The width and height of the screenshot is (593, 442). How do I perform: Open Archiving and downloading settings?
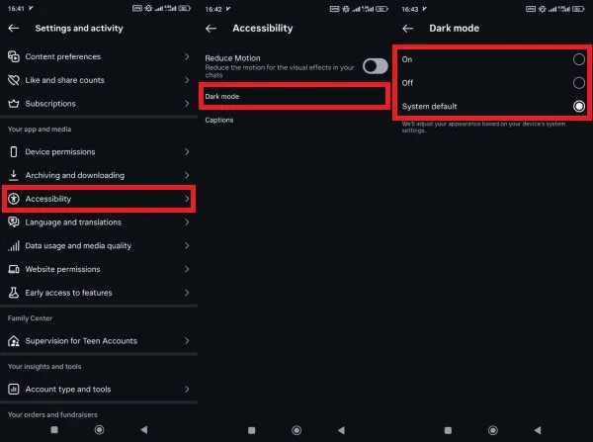pos(99,175)
